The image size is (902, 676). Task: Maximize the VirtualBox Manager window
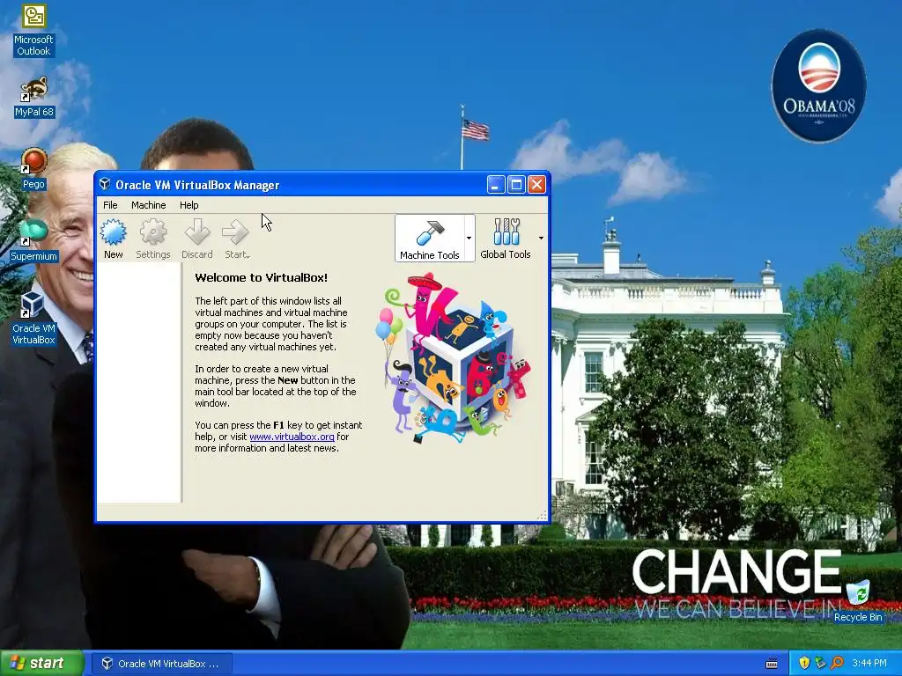tap(516, 185)
